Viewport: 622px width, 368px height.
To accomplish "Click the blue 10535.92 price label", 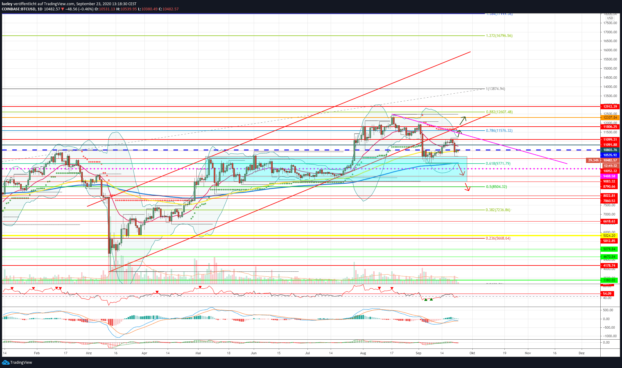I will [x=609, y=155].
